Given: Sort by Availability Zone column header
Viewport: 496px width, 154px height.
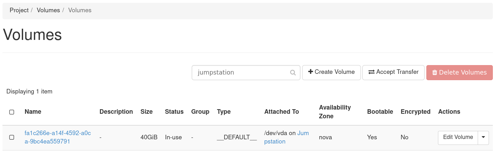Looking at the screenshot, I should pos(335,112).
